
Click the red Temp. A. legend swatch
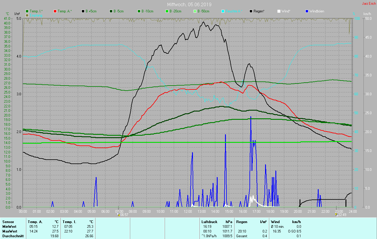[55, 11]
